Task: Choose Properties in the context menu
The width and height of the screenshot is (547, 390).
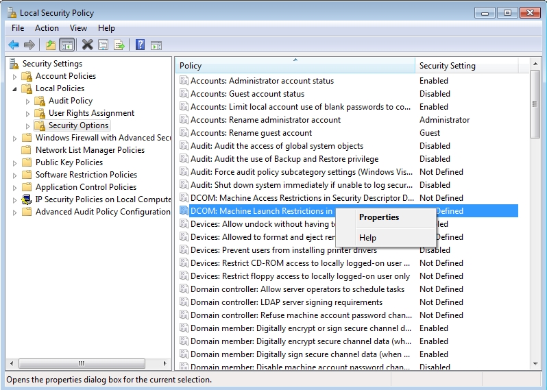Action: 378,217
